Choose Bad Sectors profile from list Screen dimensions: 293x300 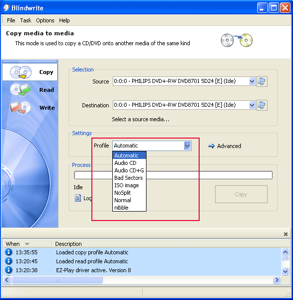pyautogui.click(x=129, y=178)
